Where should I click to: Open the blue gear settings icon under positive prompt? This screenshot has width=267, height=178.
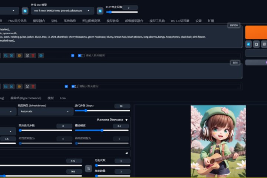(41, 56)
